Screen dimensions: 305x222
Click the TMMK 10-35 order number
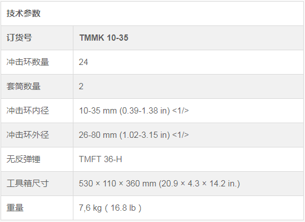[x=104, y=38]
